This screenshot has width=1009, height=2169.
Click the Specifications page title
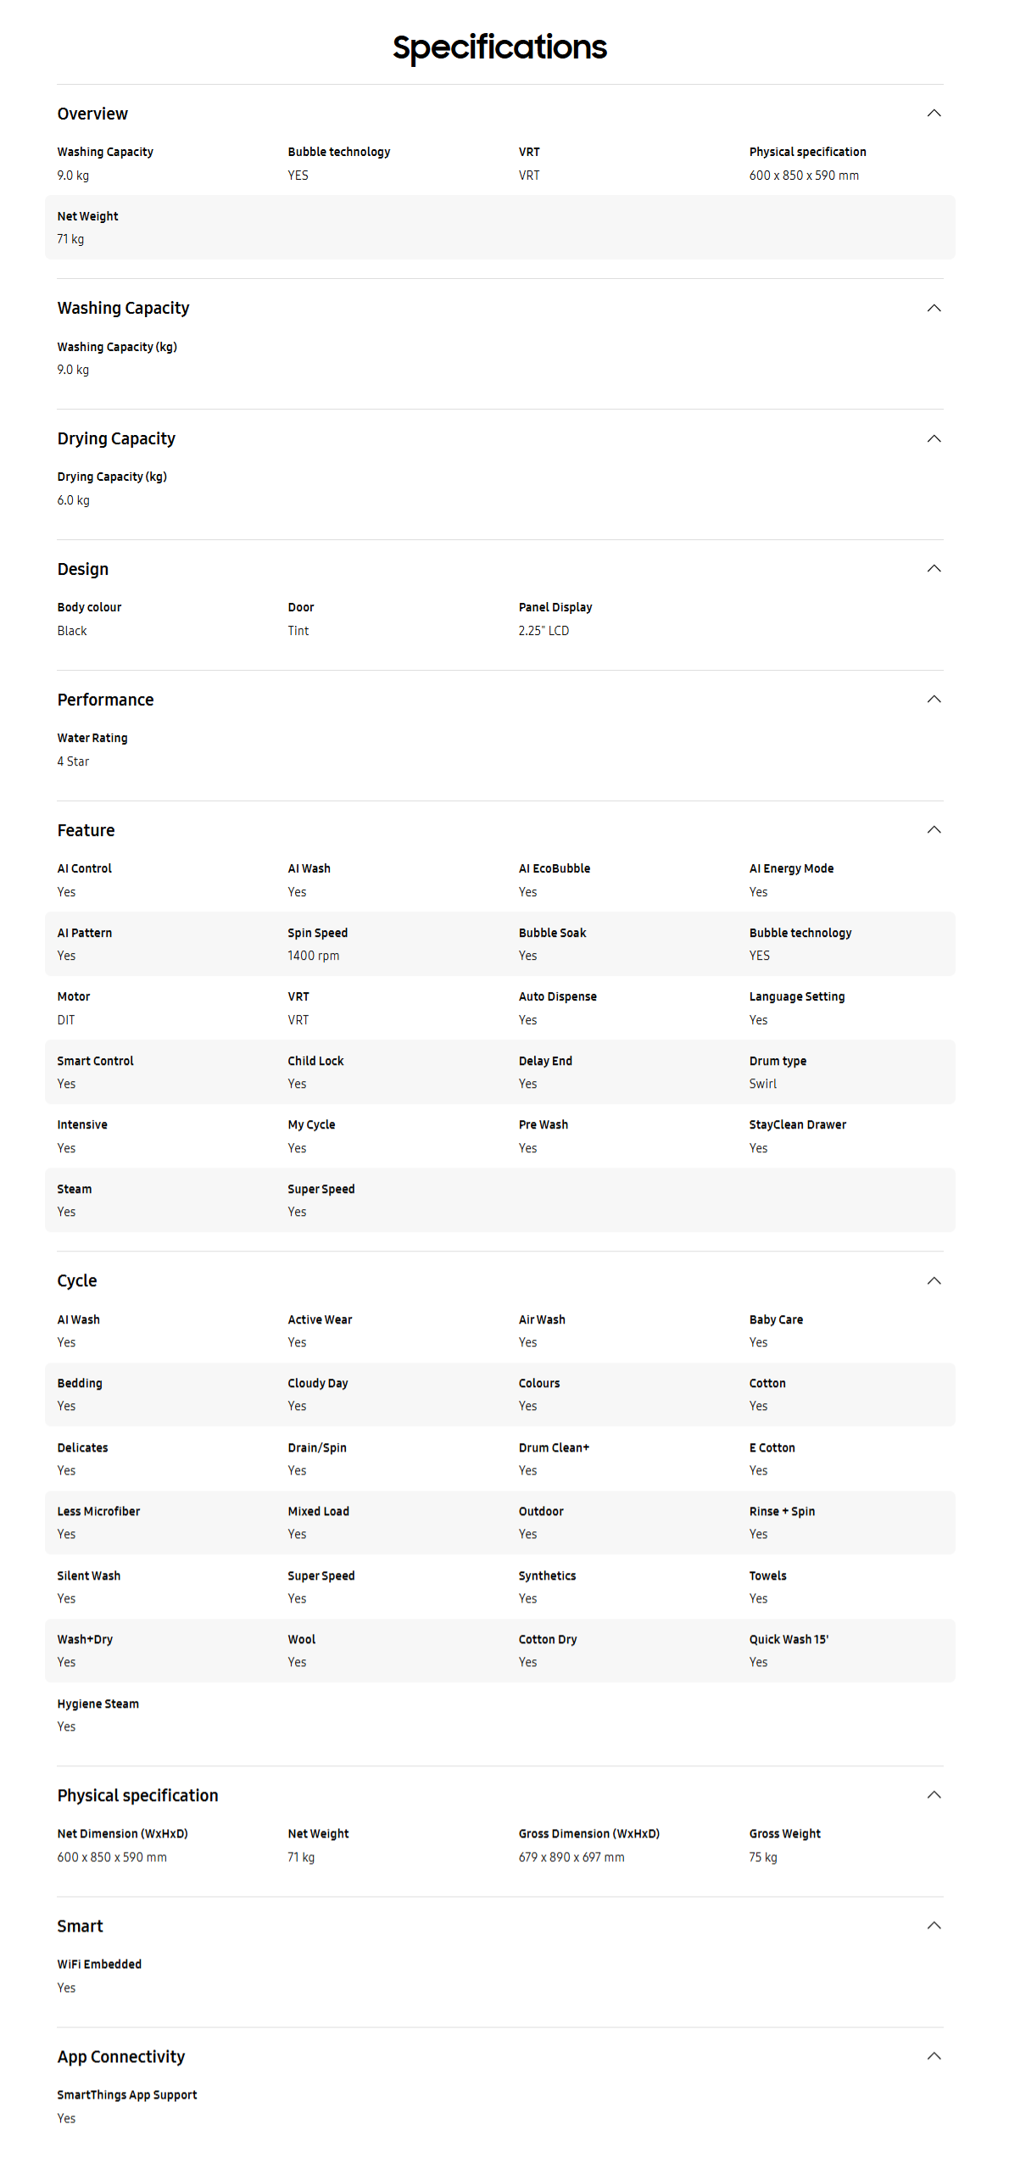tap(499, 47)
